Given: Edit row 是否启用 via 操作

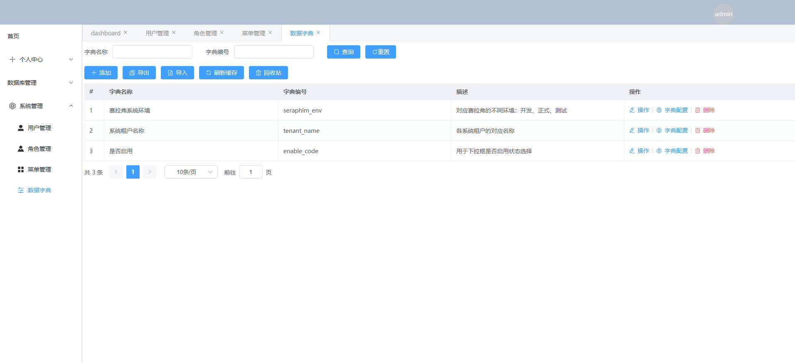Looking at the screenshot, I should pyautogui.click(x=639, y=151).
